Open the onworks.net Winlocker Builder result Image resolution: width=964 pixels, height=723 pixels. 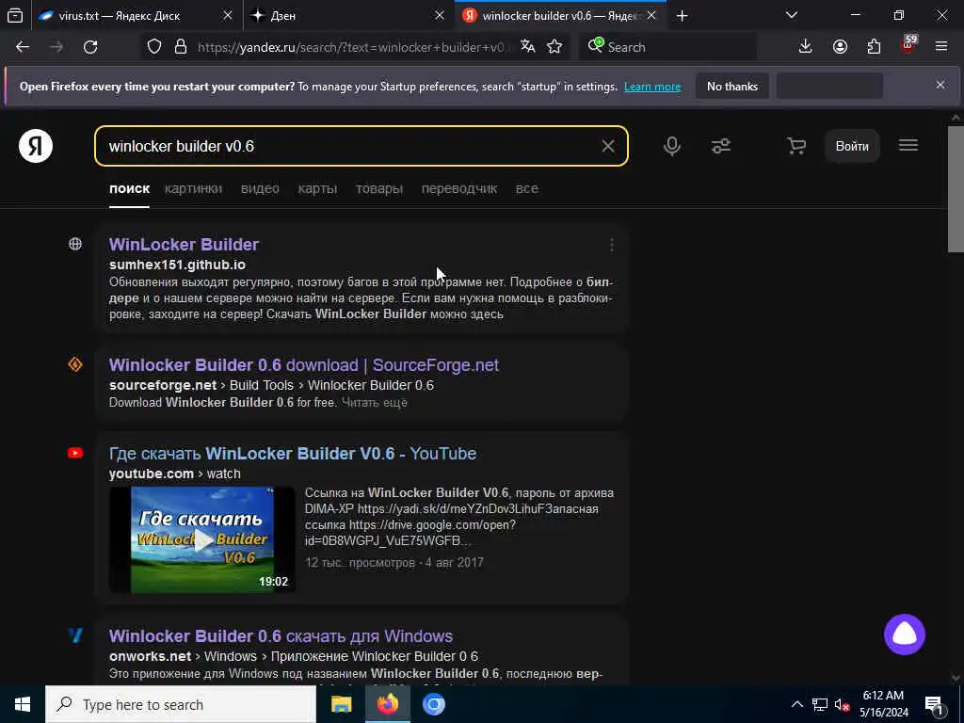pos(281,636)
